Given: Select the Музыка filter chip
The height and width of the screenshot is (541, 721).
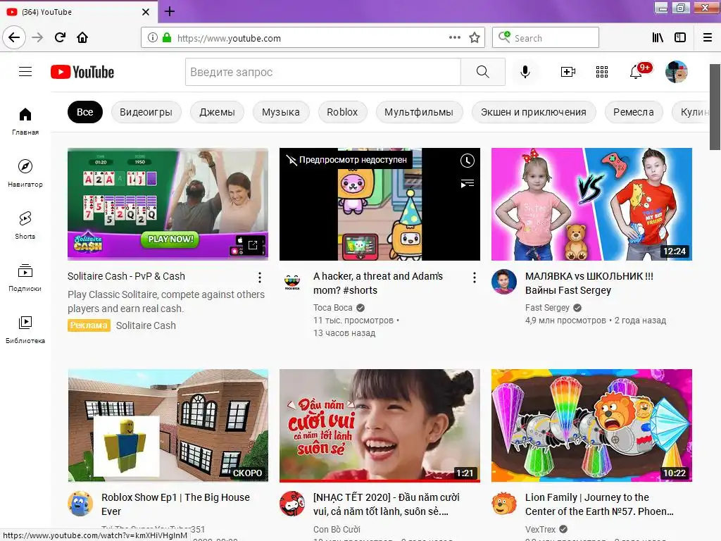Looking at the screenshot, I should 281,112.
